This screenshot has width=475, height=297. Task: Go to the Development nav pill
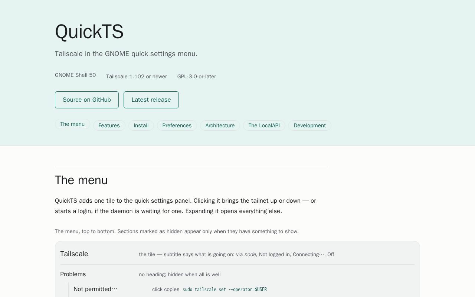tap(310, 125)
